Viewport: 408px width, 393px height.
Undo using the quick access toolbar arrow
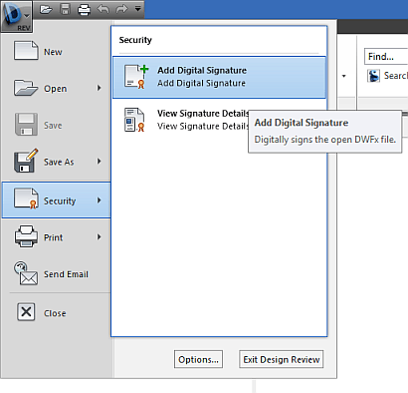(x=103, y=9)
